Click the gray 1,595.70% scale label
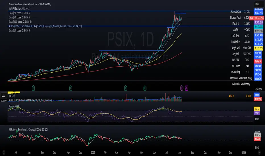This screenshot has height=156, width=265. [258, 31]
